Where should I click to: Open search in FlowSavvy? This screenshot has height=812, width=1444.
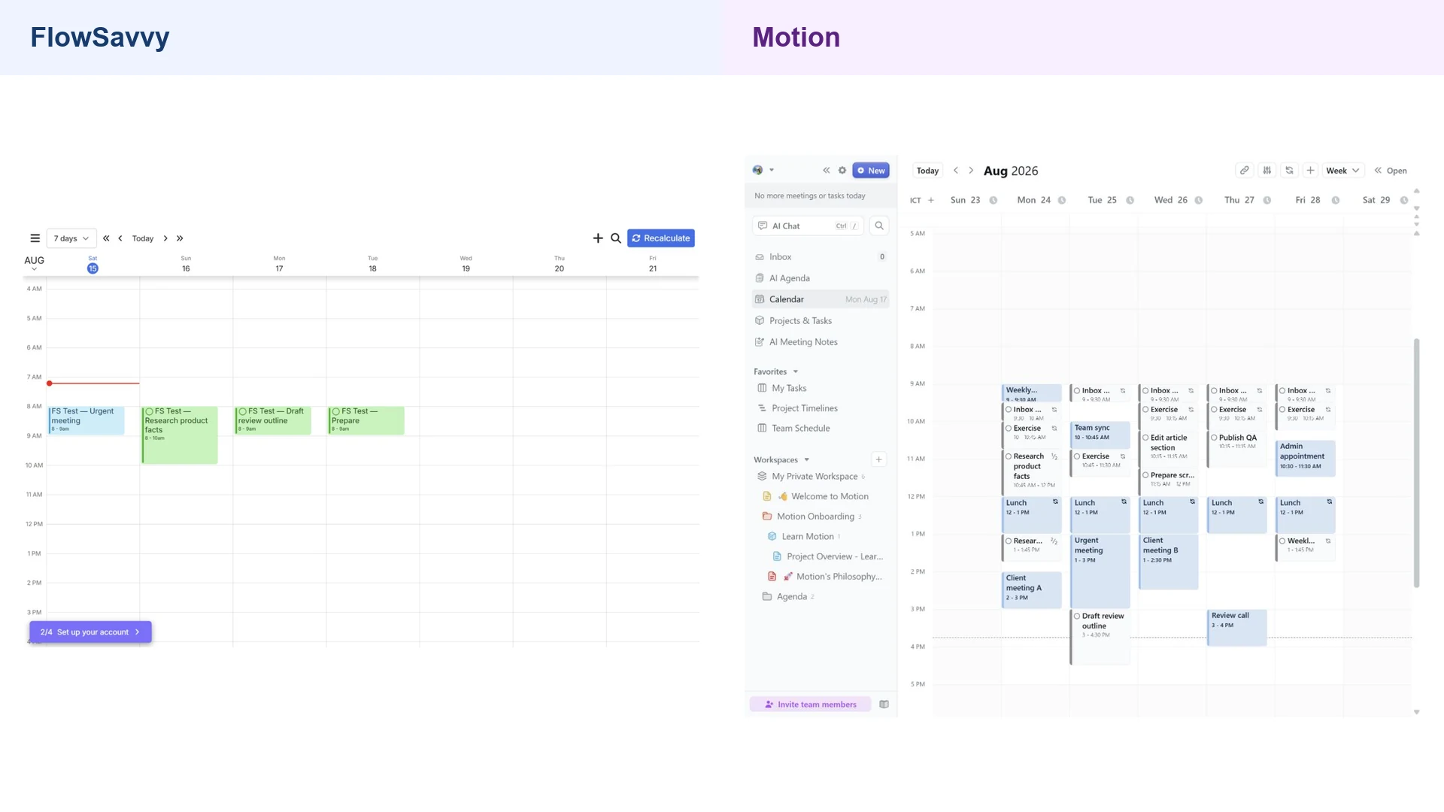(x=616, y=238)
